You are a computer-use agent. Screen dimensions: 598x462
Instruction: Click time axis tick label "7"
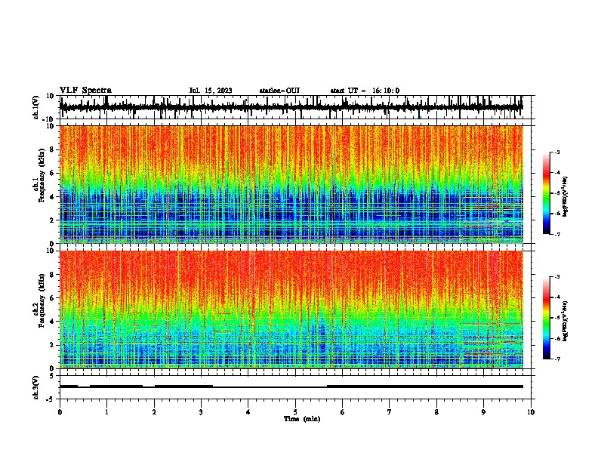point(390,412)
